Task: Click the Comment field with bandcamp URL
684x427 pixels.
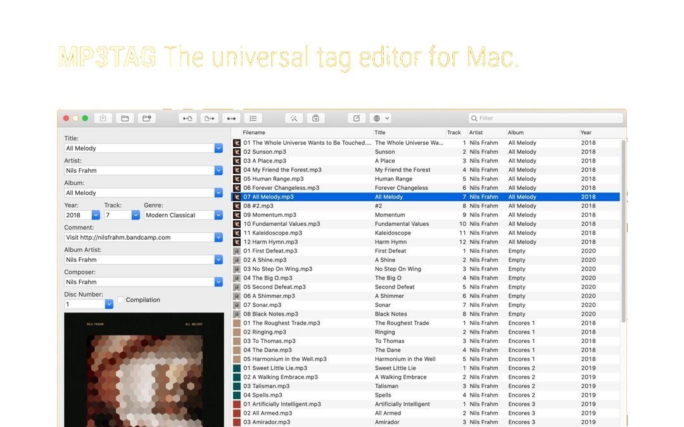Action: click(x=139, y=237)
